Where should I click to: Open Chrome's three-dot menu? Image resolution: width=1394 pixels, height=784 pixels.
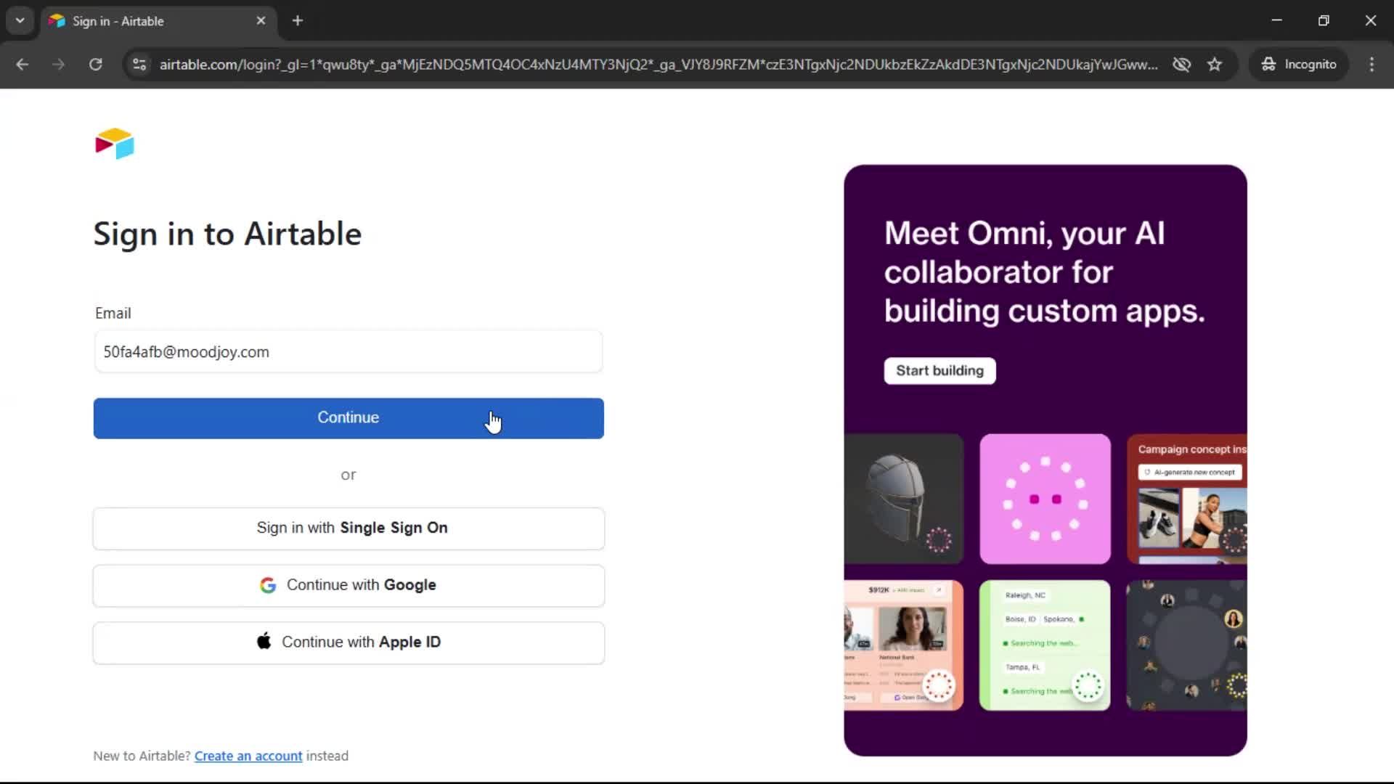[x=1371, y=64]
